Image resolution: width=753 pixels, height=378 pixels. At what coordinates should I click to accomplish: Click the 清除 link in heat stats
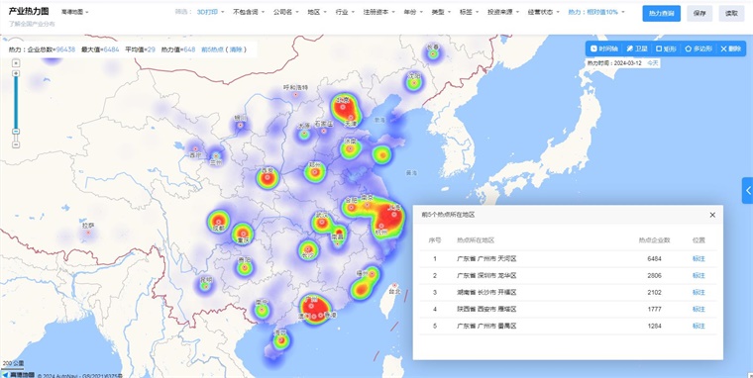[236, 48]
